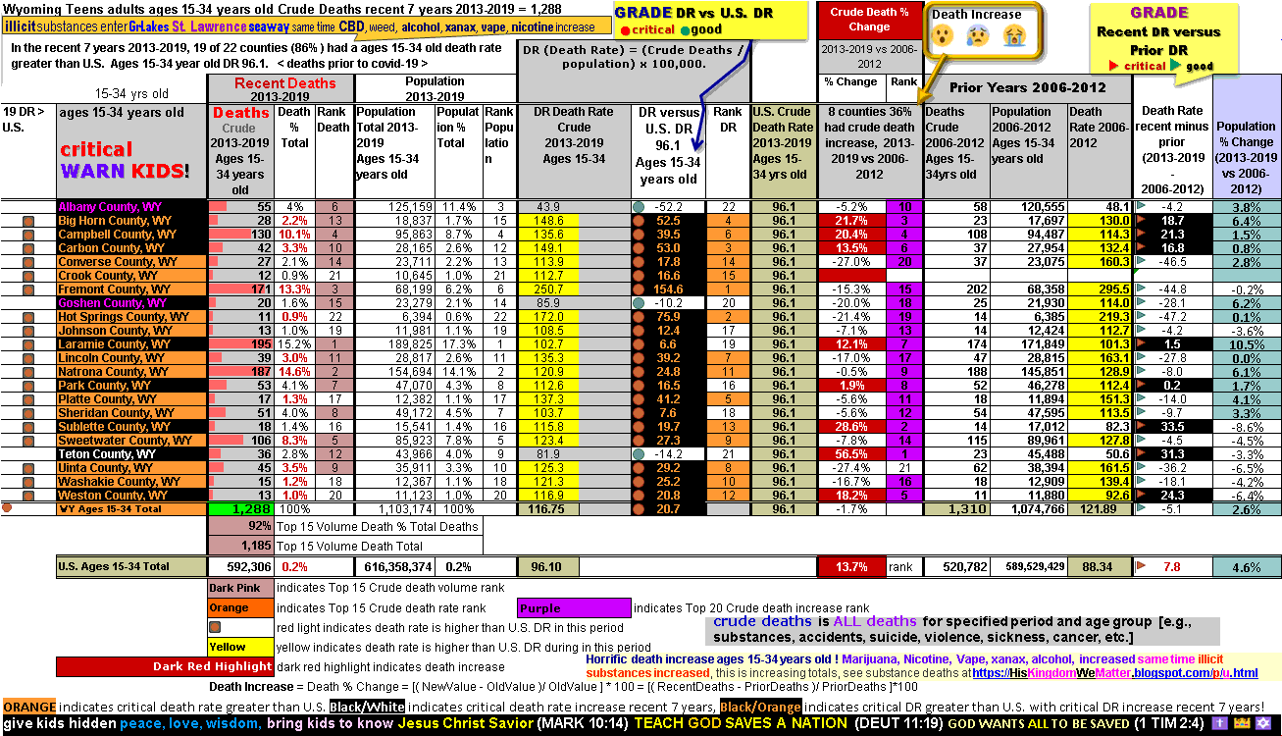Click the Black/White legend label at bottom
This screenshot has height=736, width=1282.
(x=367, y=708)
